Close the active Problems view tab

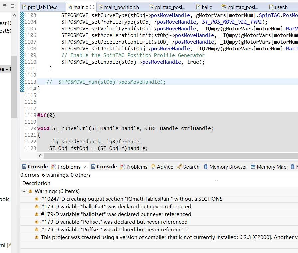85,167
